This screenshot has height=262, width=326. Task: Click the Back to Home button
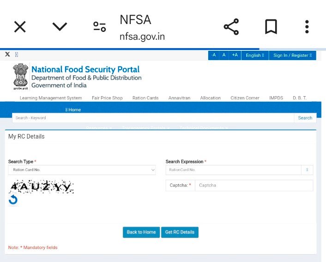141,232
